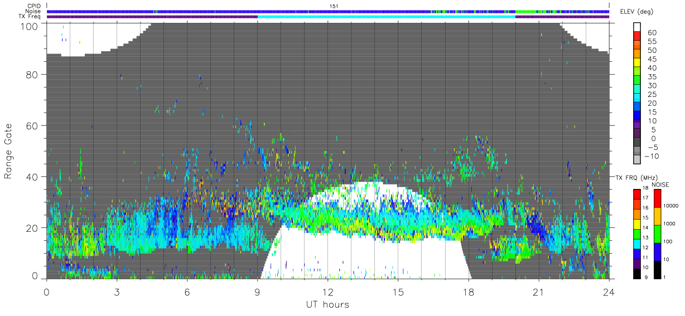Image resolution: width=685 pixels, height=316 pixels.
Task: Click the 'NOISE' legend title
Action: [x=660, y=184]
